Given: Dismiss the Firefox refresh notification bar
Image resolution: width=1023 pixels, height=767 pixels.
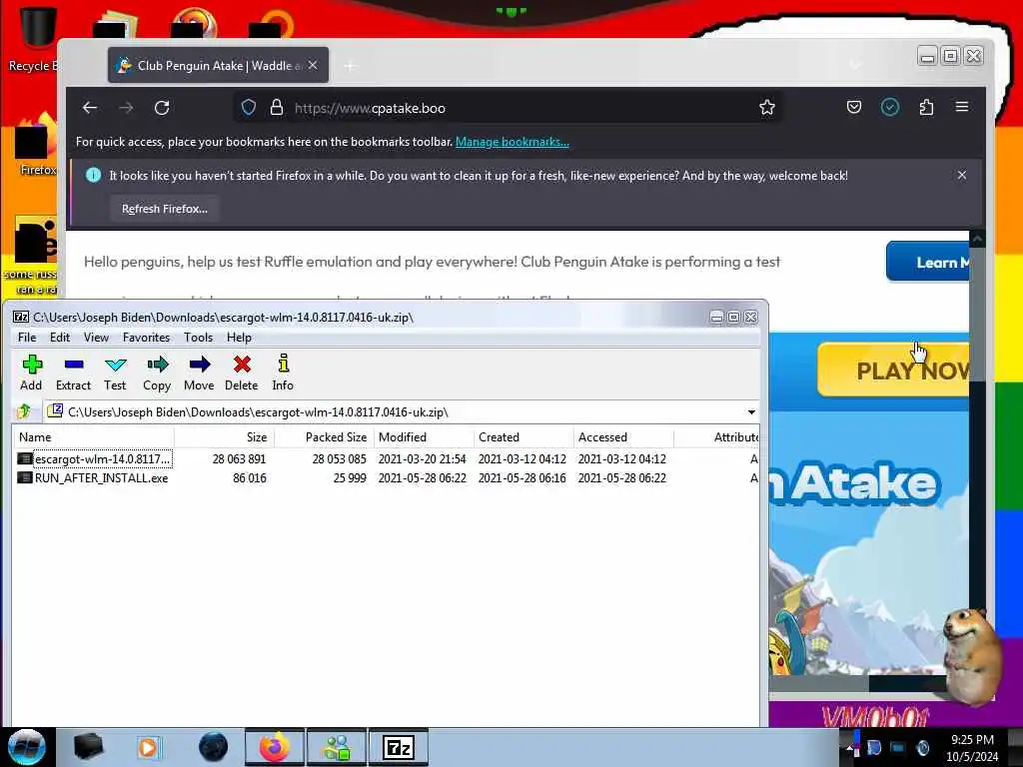Looking at the screenshot, I should (x=962, y=175).
